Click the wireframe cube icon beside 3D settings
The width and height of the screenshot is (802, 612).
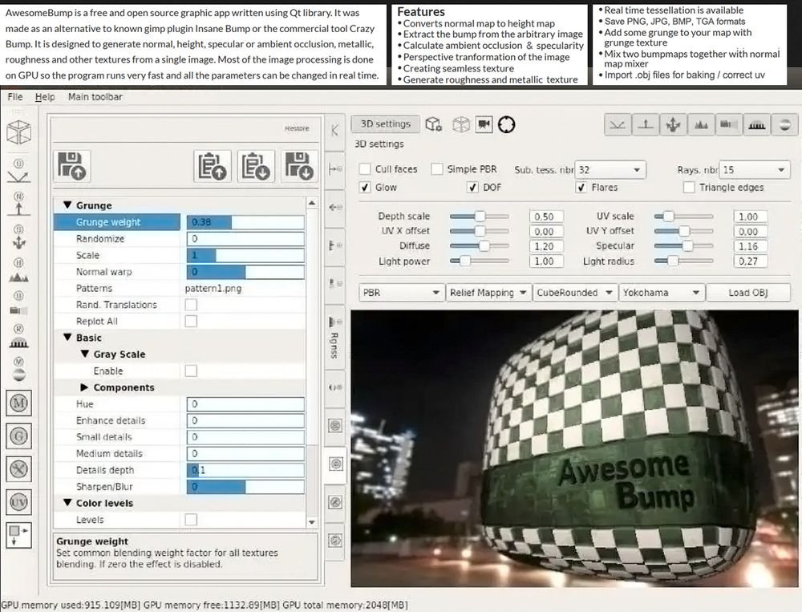[x=461, y=124]
